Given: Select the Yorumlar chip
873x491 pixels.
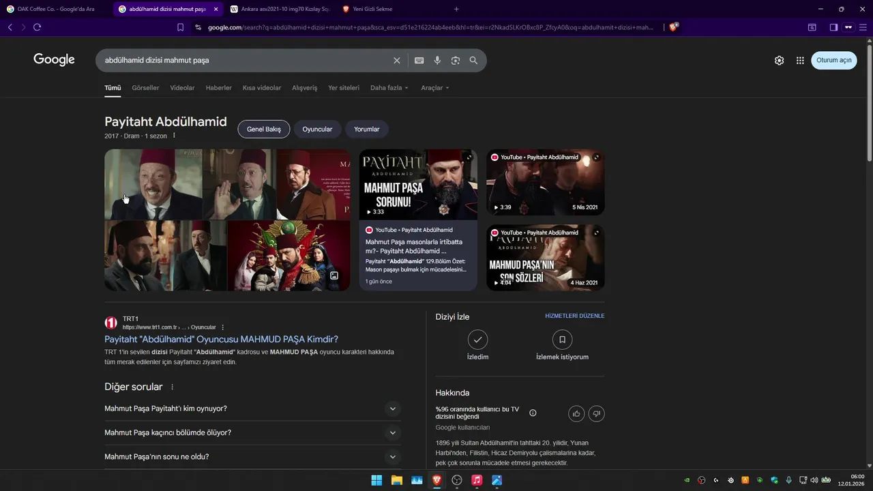Looking at the screenshot, I should click(x=367, y=129).
